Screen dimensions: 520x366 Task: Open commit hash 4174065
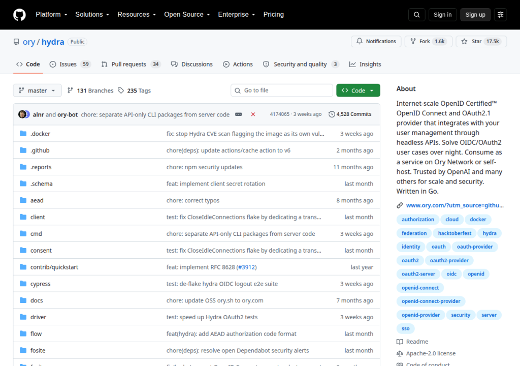coord(280,114)
